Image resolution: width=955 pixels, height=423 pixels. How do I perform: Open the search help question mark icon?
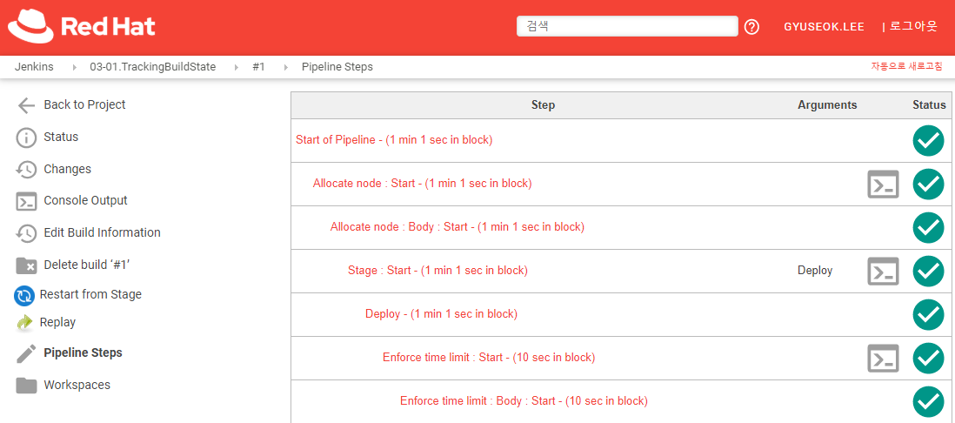(752, 27)
